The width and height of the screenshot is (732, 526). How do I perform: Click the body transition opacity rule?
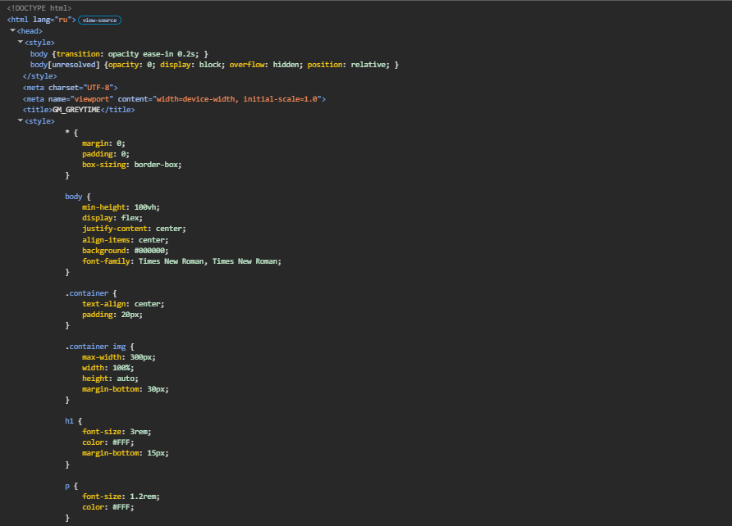click(x=119, y=54)
